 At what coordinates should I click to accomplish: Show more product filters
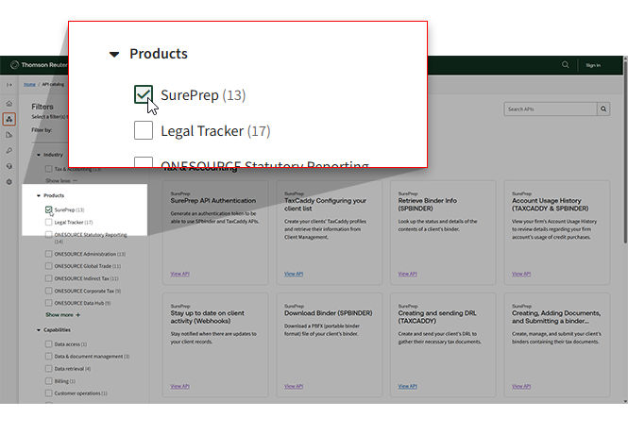pos(63,315)
